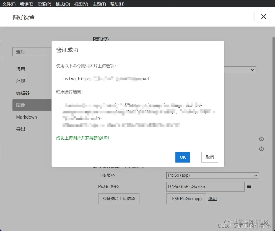Click the PicGo 路径 input field
The height and width of the screenshot is (231, 275).
[205, 187]
